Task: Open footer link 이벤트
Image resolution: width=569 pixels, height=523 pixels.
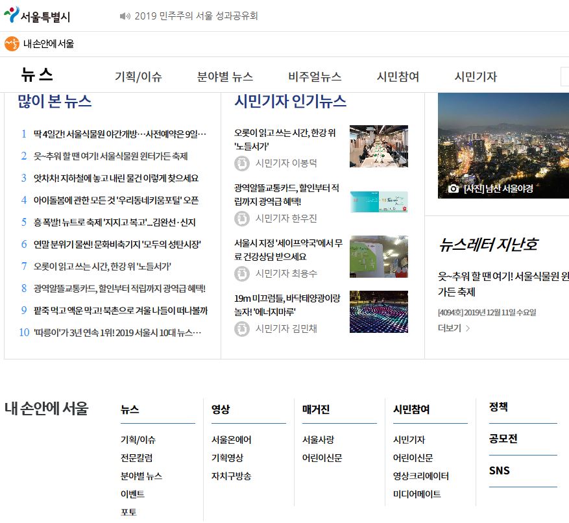Action: click(132, 494)
